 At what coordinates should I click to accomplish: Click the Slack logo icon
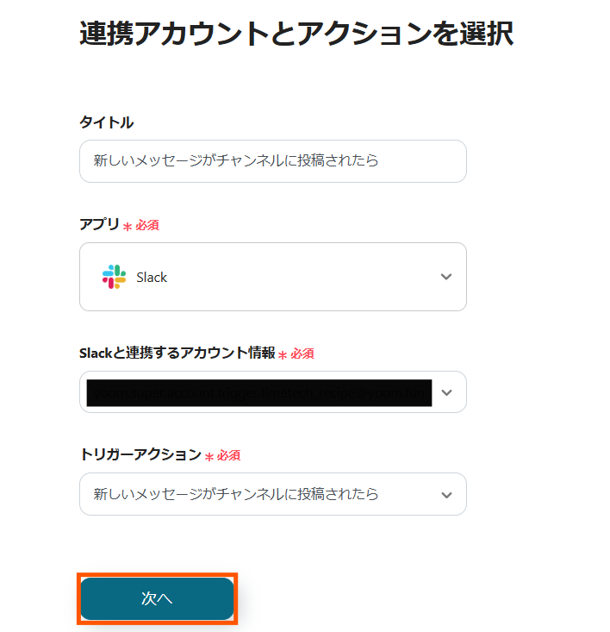pos(114,277)
